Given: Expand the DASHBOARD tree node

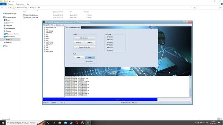Looking at the screenshot, I should point(45,31).
